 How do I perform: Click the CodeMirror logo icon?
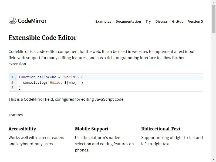coord(12,21)
